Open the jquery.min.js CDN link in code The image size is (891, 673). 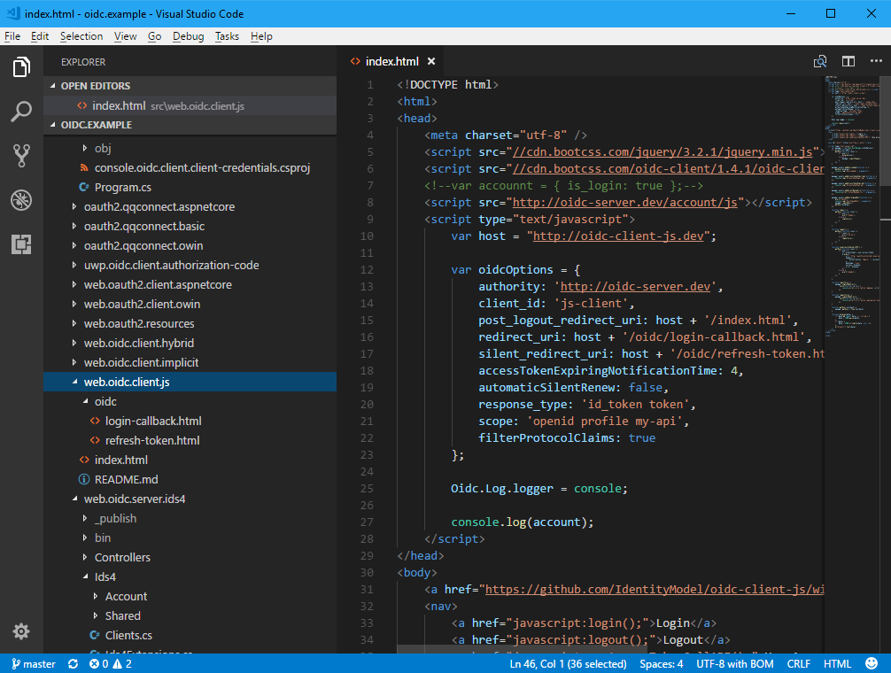pos(662,151)
